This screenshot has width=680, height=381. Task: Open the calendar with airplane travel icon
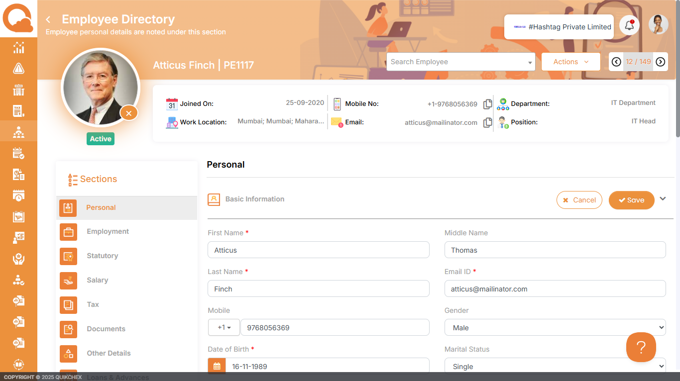(18, 216)
